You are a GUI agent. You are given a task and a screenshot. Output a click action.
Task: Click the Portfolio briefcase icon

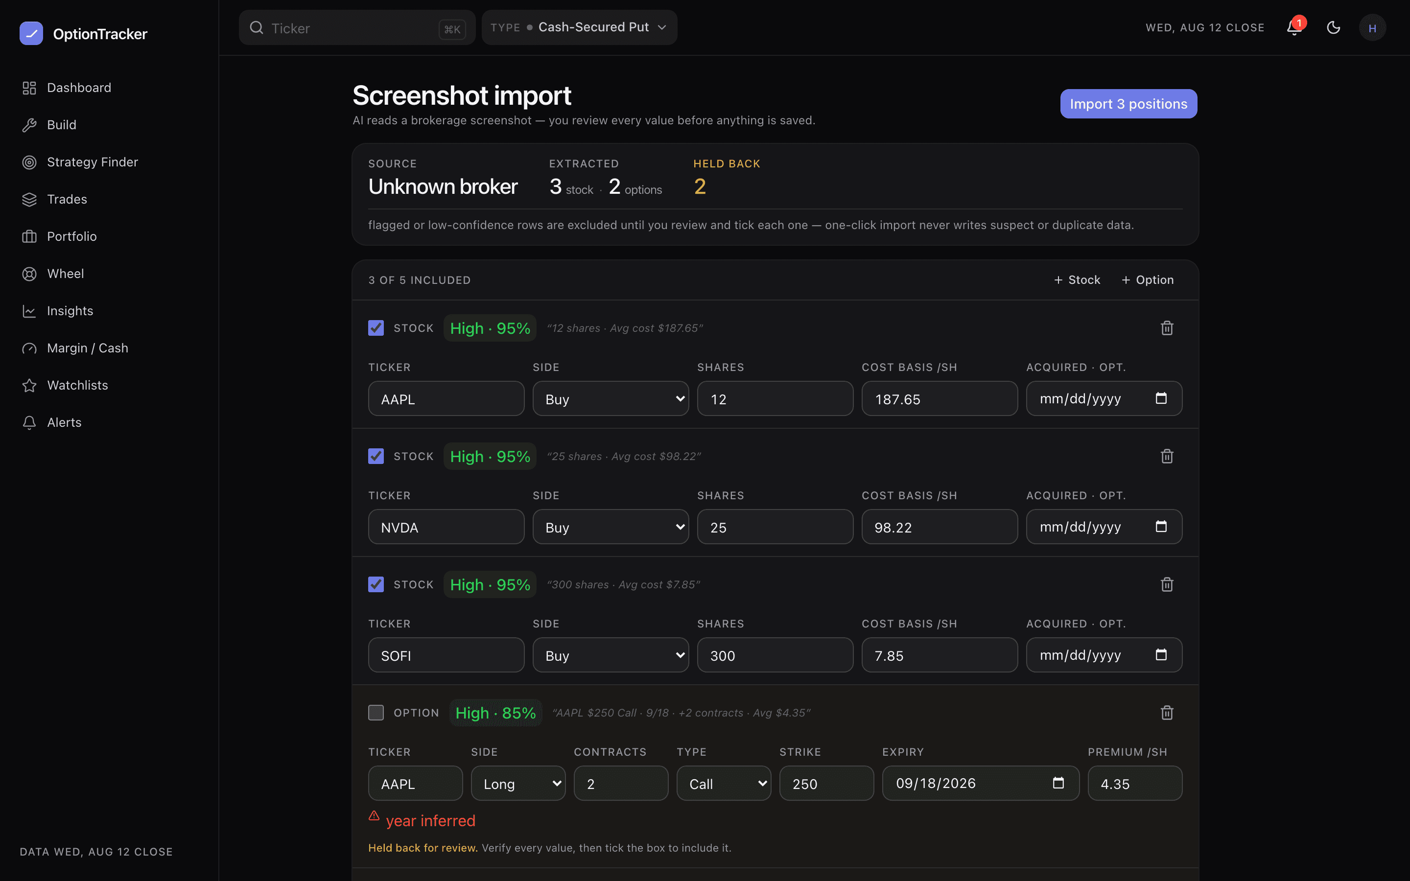(29, 236)
